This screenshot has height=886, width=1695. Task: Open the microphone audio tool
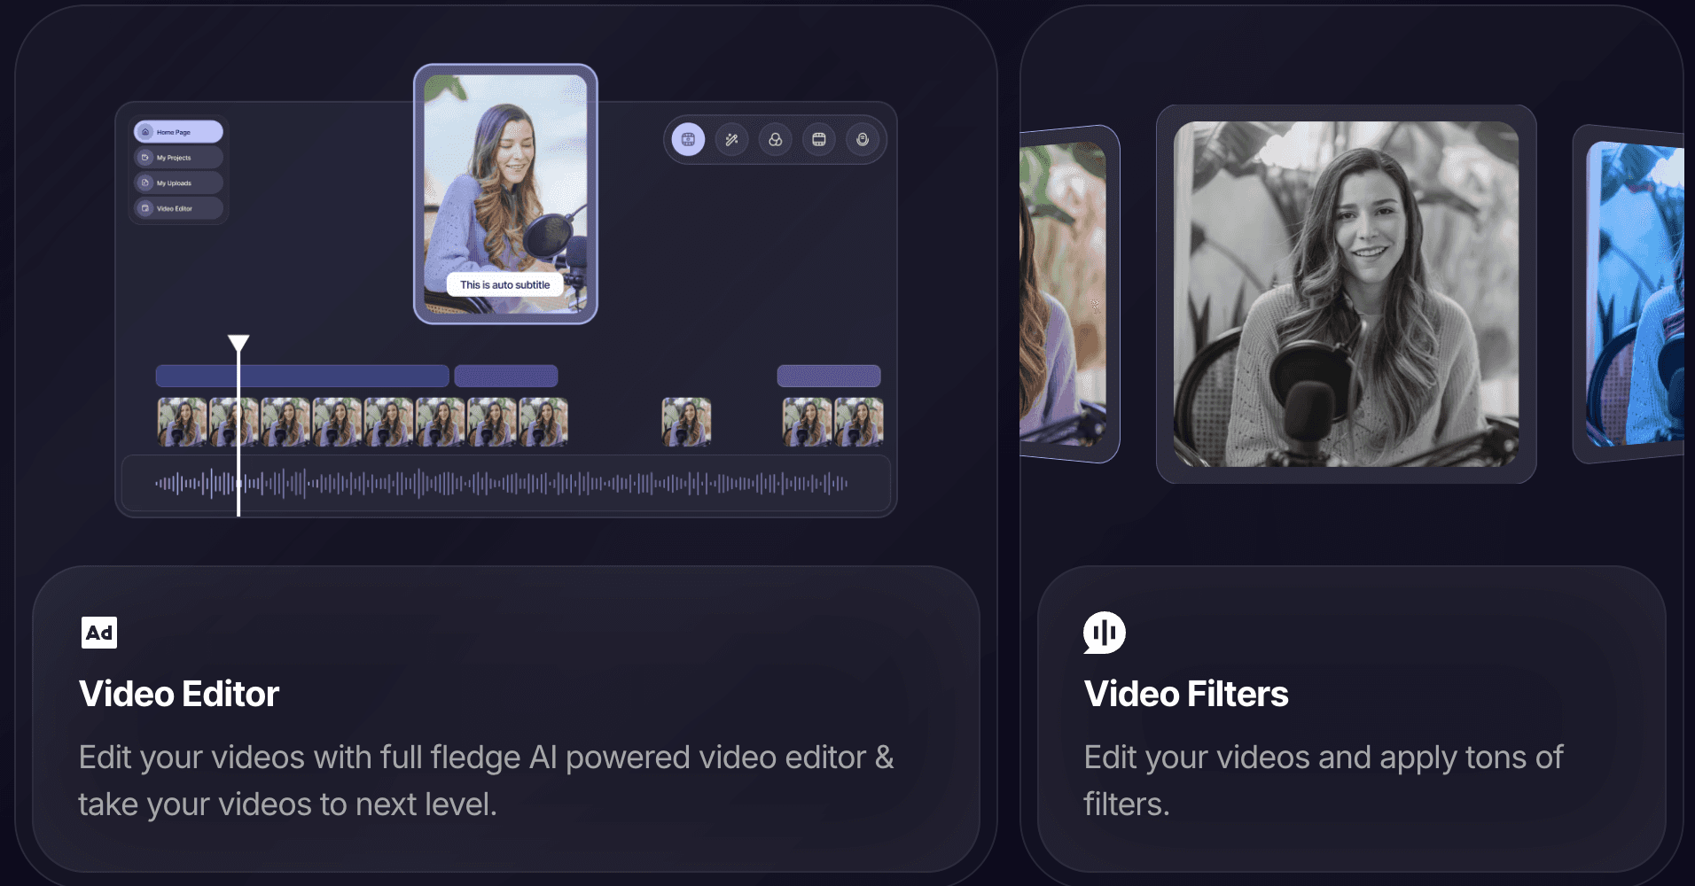(863, 139)
